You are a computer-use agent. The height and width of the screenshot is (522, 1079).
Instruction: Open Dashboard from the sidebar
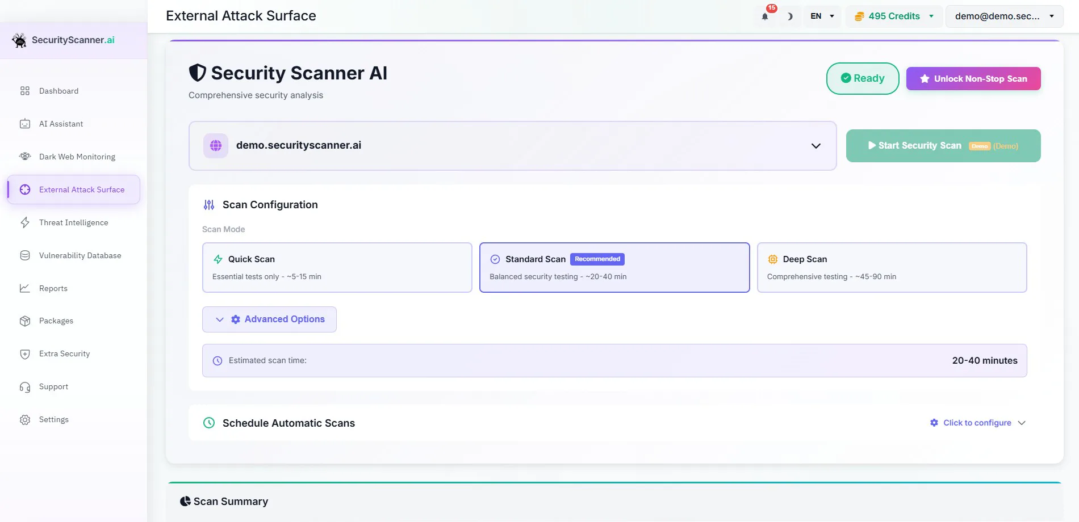[x=74, y=91]
